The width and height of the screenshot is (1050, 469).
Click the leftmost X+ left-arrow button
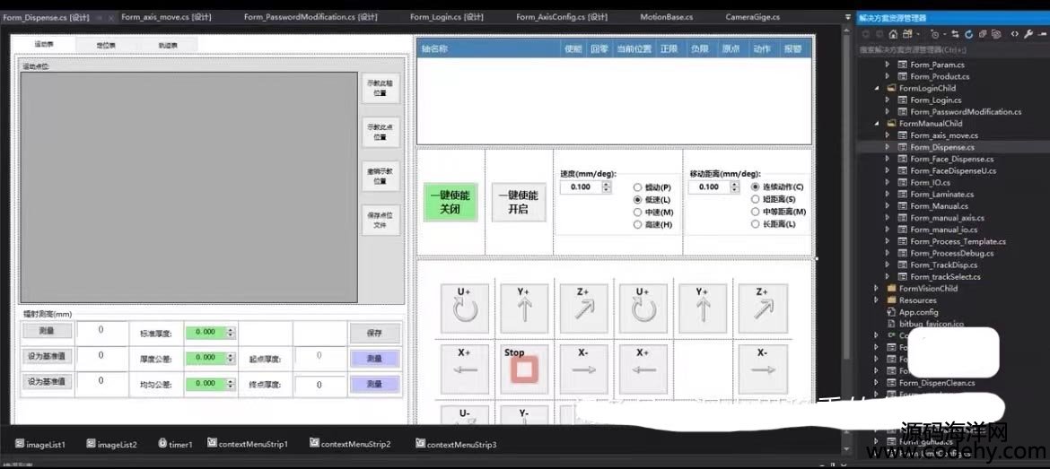465,367
